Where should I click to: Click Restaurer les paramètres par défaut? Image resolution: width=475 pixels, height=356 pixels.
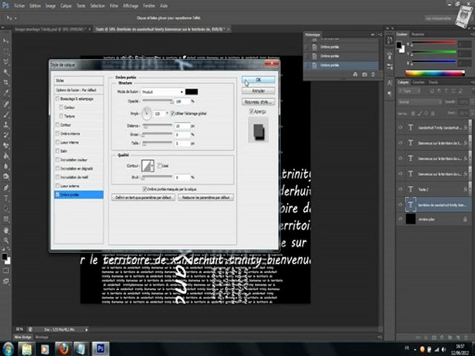[206, 197]
